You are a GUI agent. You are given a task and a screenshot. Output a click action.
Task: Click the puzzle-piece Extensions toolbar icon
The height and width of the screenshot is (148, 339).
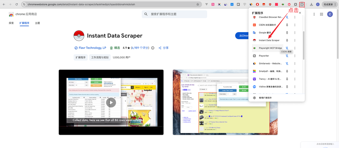[302, 4]
